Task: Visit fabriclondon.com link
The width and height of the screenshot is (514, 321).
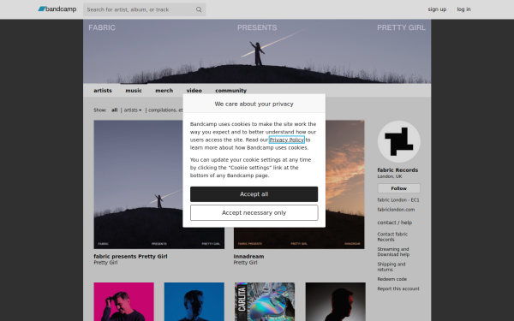Action: [x=396, y=210]
